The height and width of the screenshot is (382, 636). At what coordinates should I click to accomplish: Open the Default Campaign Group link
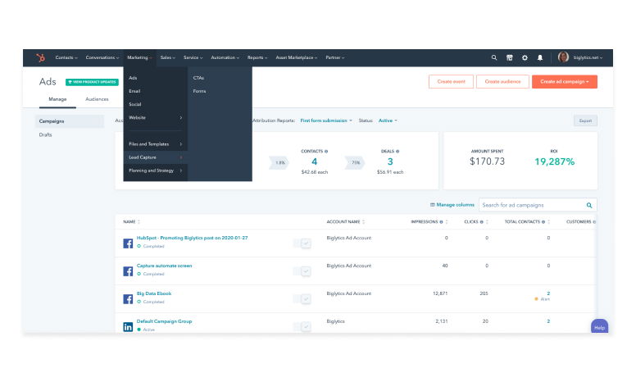tap(164, 321)
